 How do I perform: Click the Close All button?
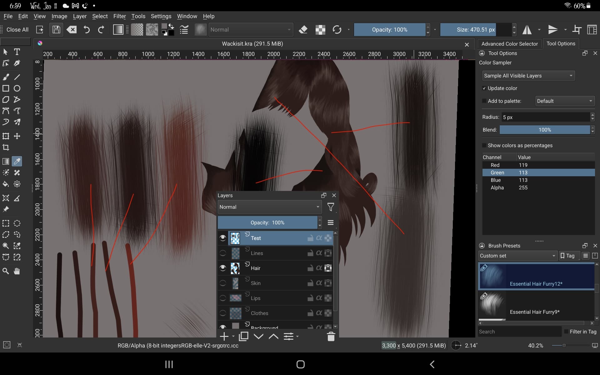pos(17,30)
